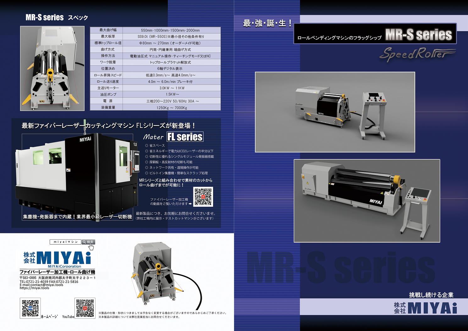The image size is (468, 331).
Task: Click the 1.5KW～ value cell
Action: click(x=171, y=94)
